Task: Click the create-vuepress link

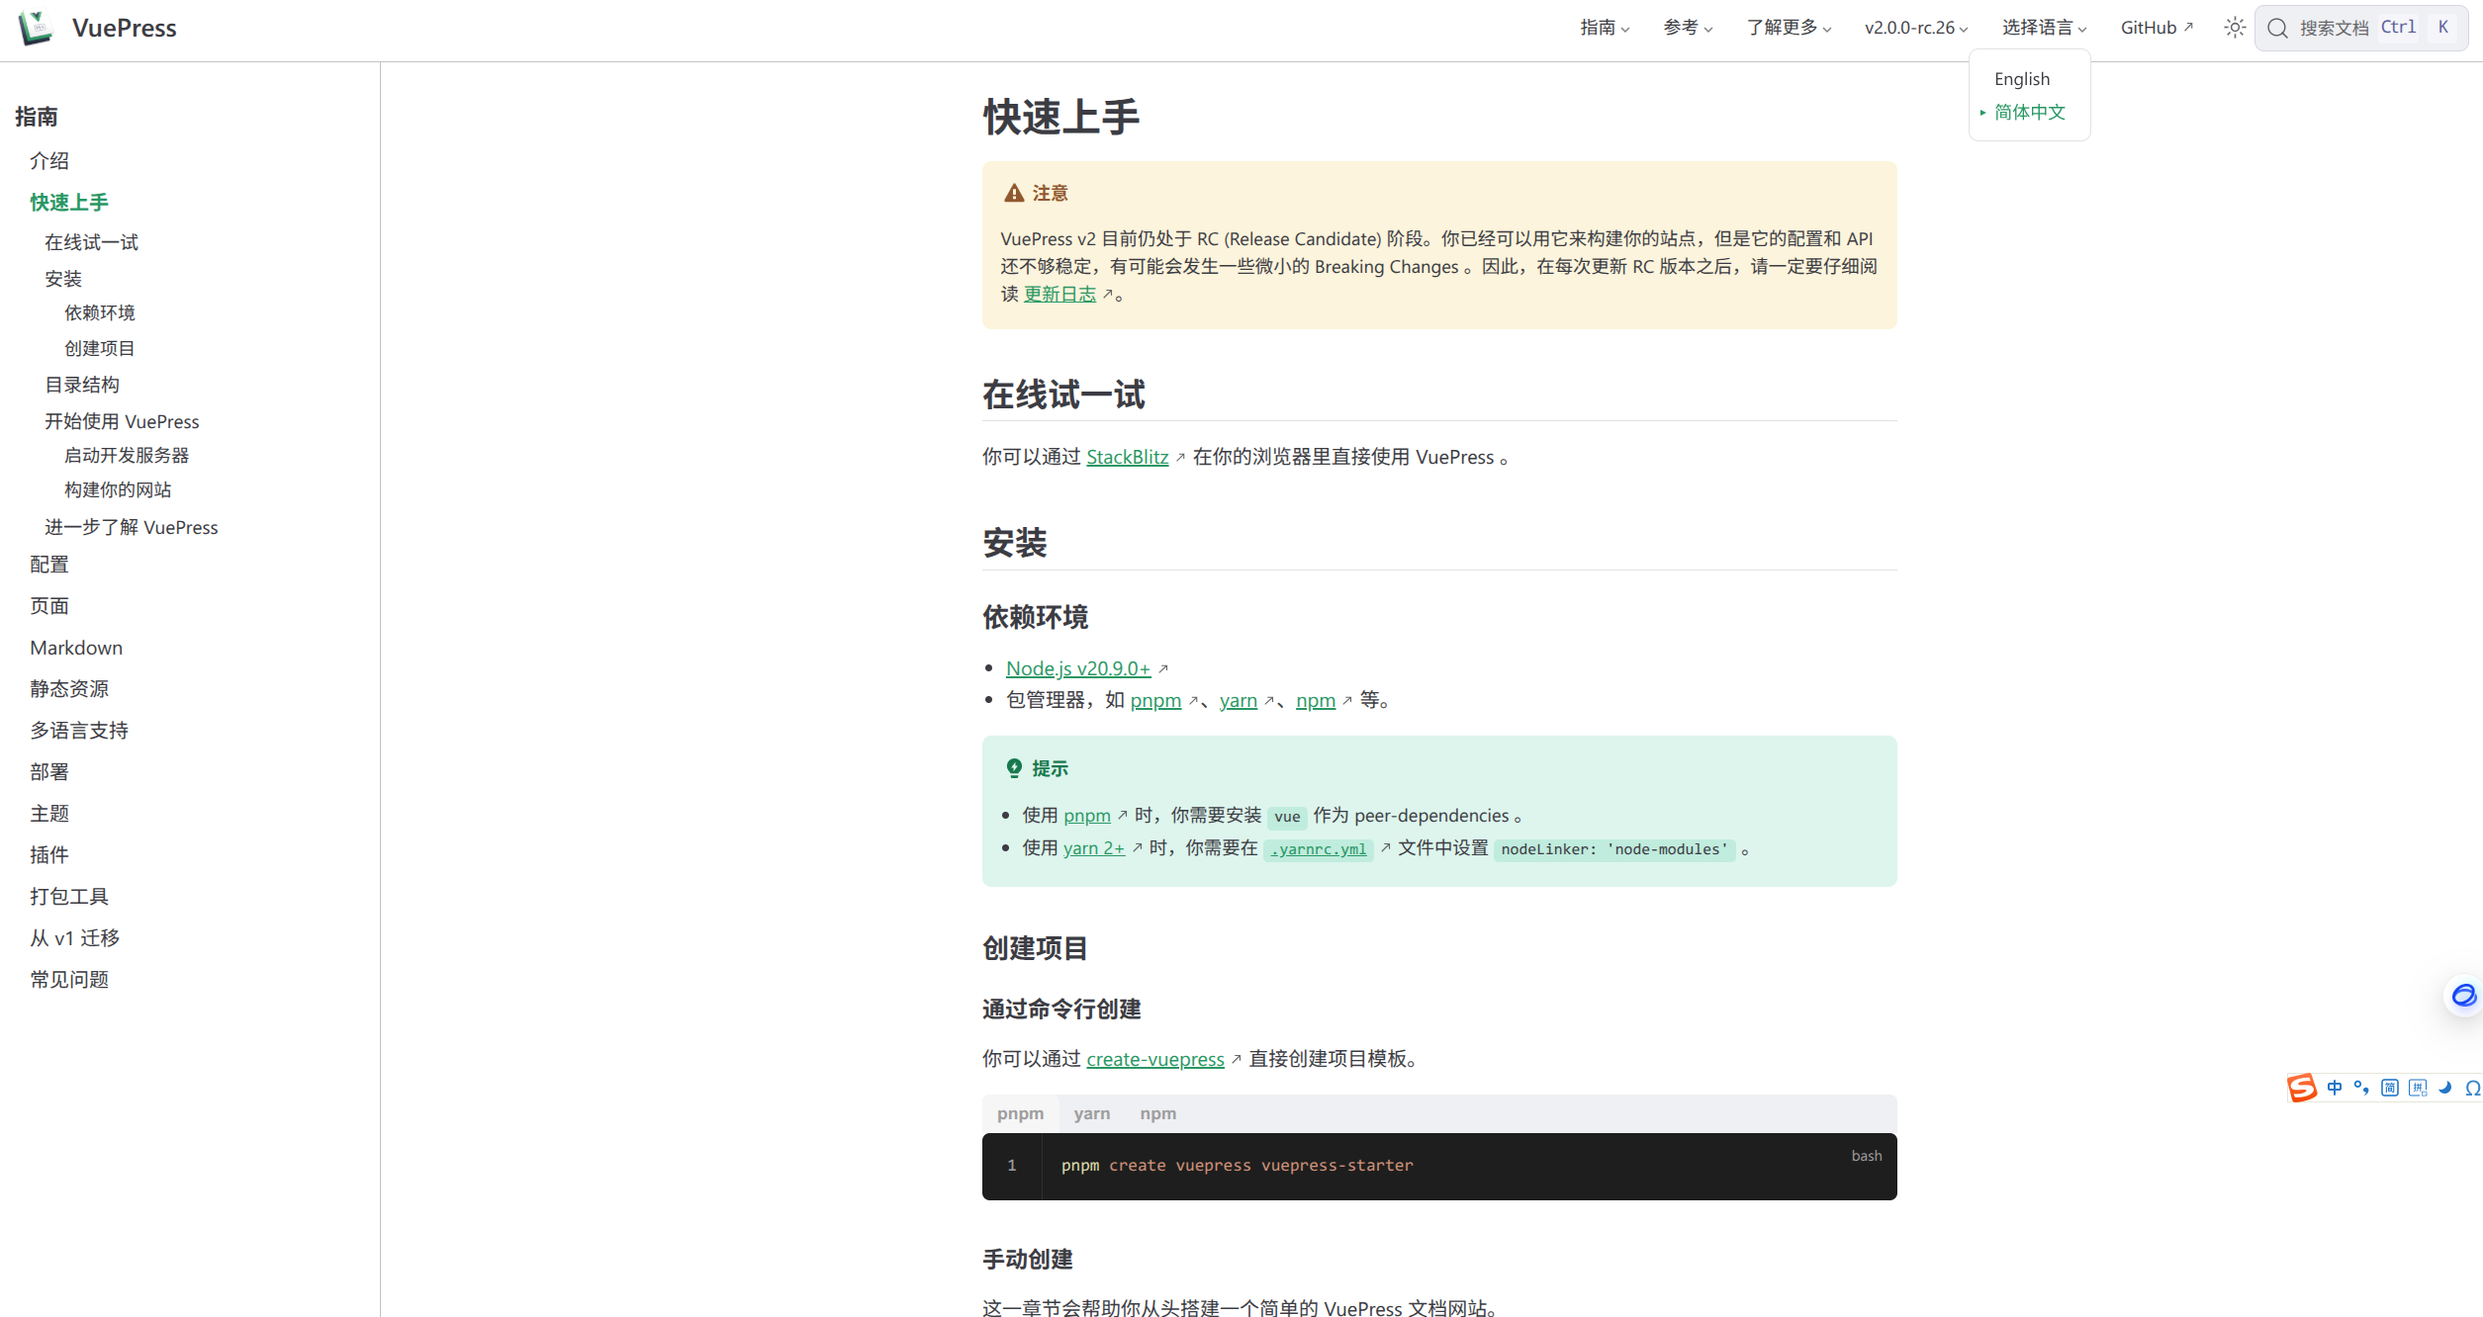Action: [1155, 1059]
